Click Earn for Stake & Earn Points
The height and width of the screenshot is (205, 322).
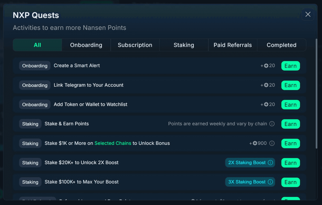click(291, 124)
